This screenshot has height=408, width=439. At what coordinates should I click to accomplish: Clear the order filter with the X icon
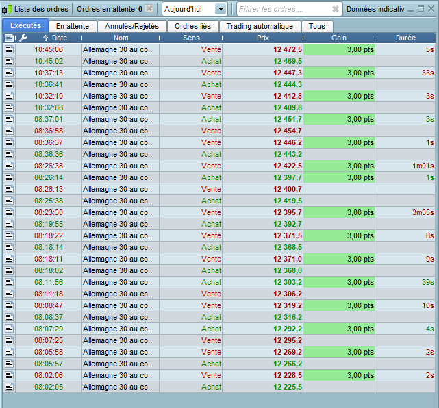335,9
